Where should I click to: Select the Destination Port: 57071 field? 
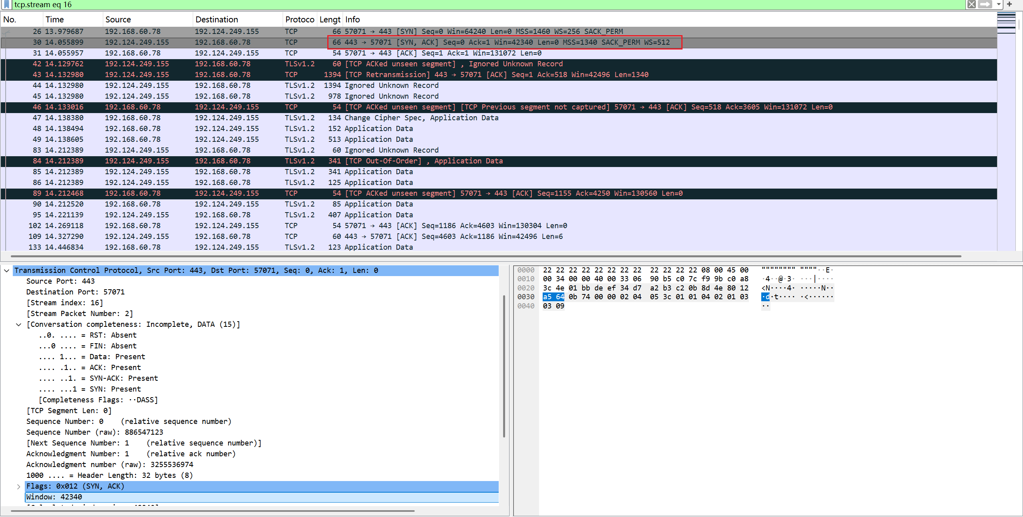coord(76,292)
